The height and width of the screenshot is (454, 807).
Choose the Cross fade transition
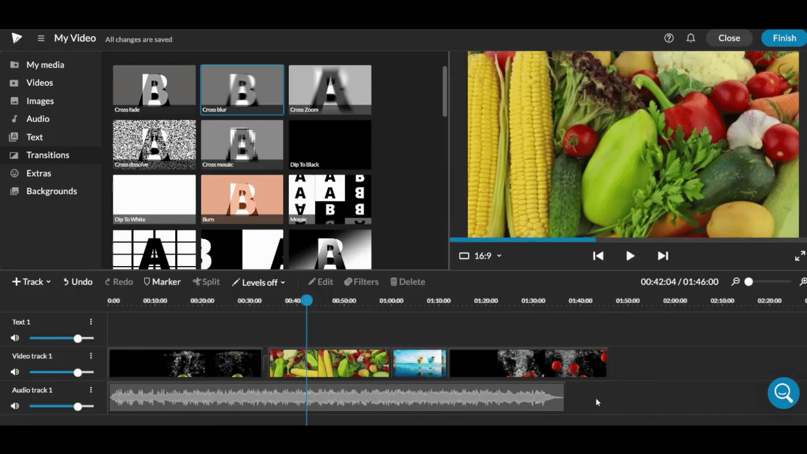tap(154, 90)
